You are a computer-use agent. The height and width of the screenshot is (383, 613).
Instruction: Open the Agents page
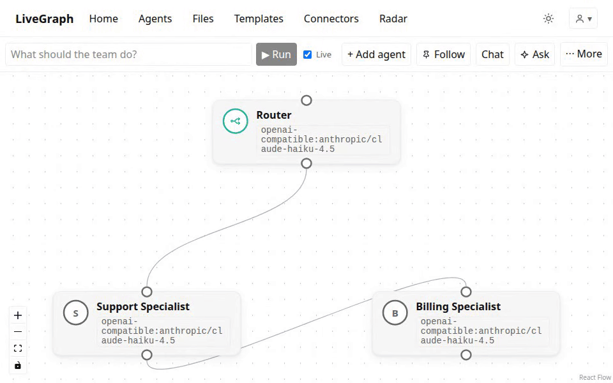pos(155,19)
